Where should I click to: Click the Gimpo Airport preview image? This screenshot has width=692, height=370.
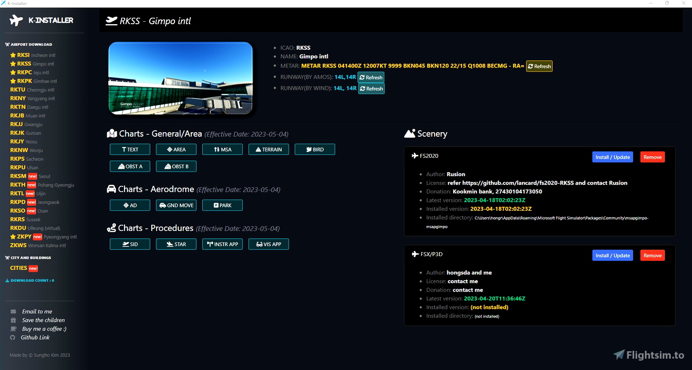(x=180, y=79)
